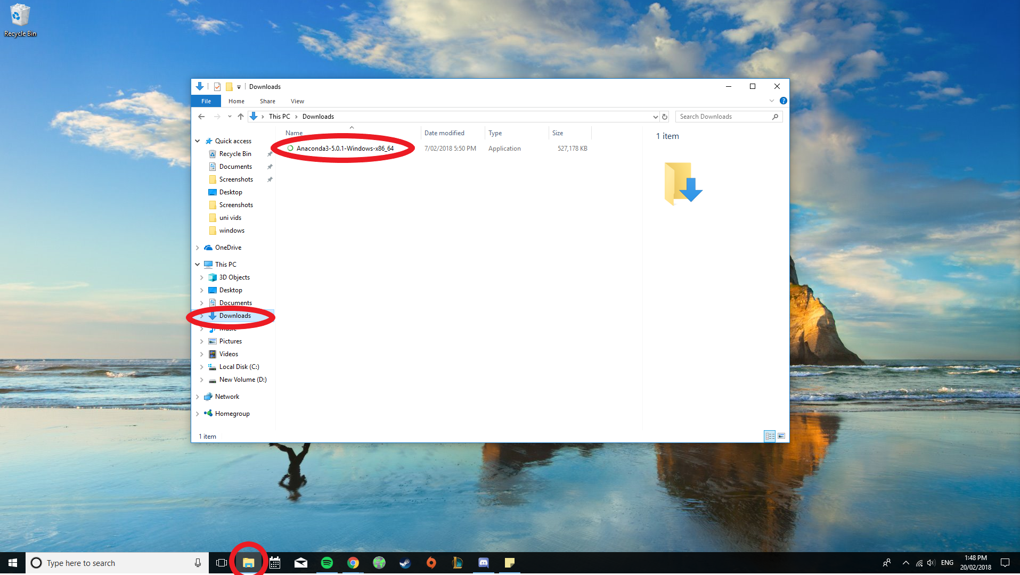Screen dimensions: 1020x575
Task: Open the Customize Quick Access Toolbar dropdown
Action: [x=239, y=87]
